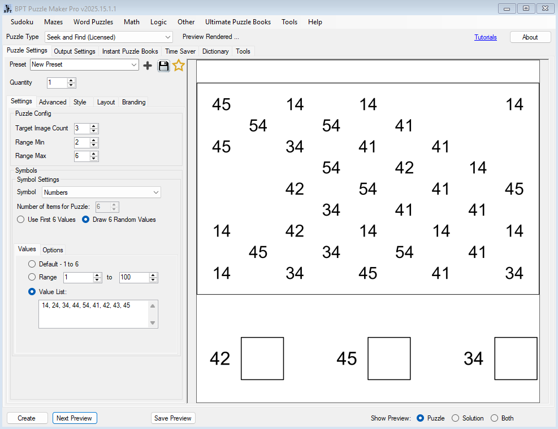Click the Next Preview button
Image resolution: width=558 pixels, height=429 pixels.
[75, 418]
